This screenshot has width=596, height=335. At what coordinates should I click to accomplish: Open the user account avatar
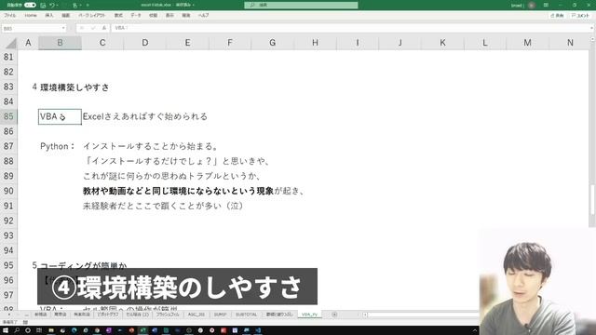tap(532, 5)
